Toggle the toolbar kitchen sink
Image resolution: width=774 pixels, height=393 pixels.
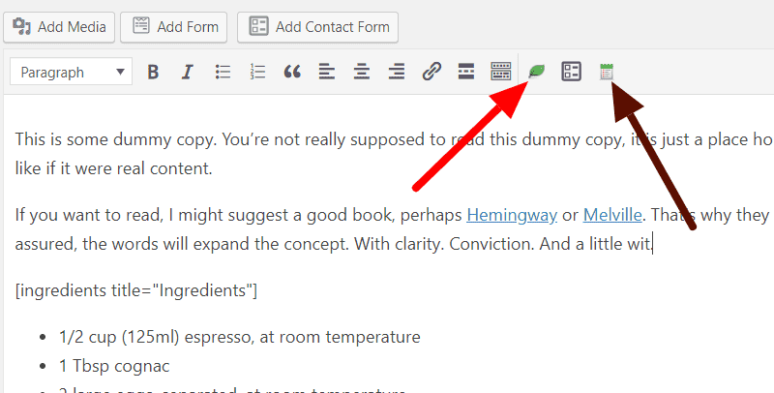pyautogui.click(x=501, y=72)
